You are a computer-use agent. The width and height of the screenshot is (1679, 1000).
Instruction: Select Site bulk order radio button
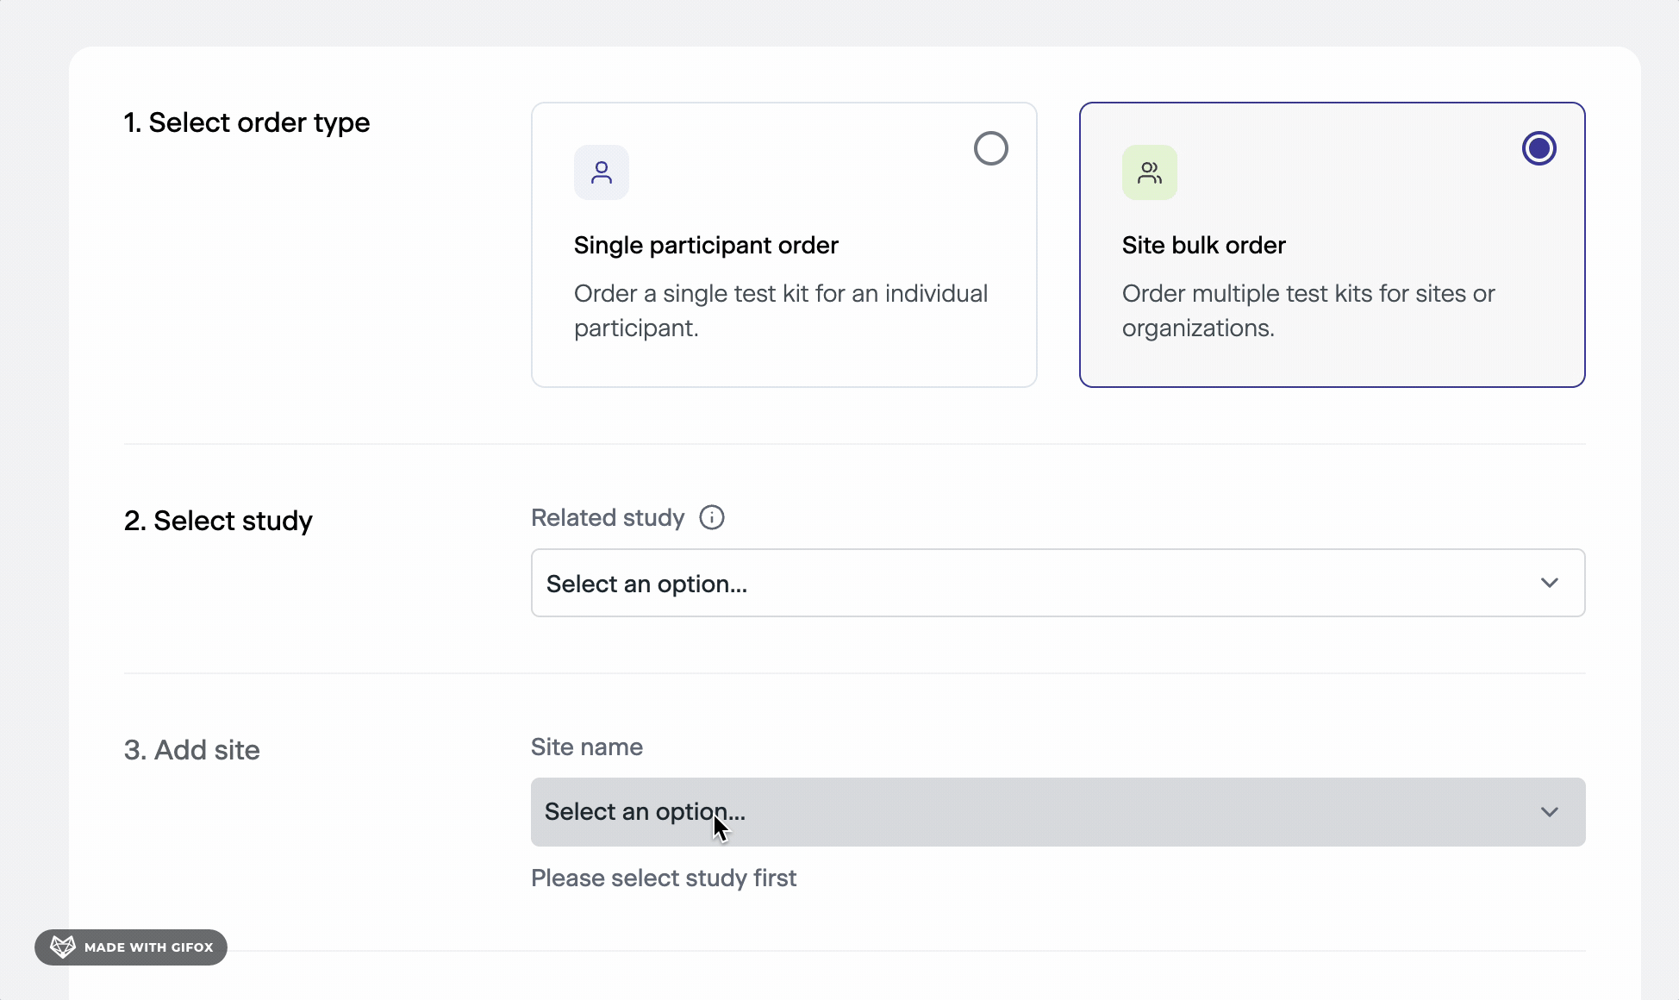(x=1539, y=148)
